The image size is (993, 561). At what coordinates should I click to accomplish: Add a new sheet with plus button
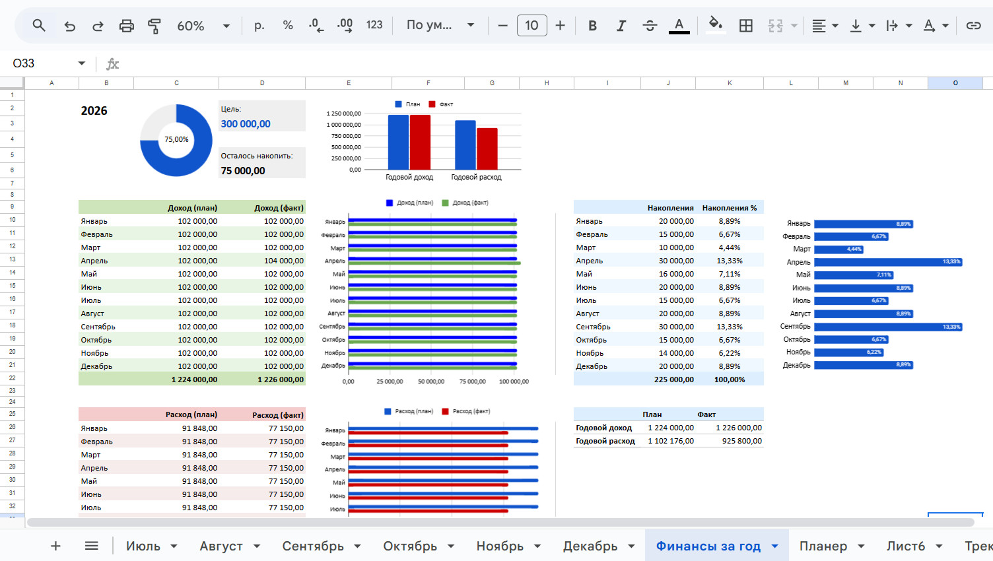(x=55, y=546)
